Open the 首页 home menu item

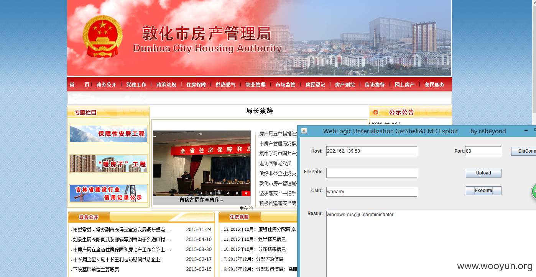coord(79,85)
